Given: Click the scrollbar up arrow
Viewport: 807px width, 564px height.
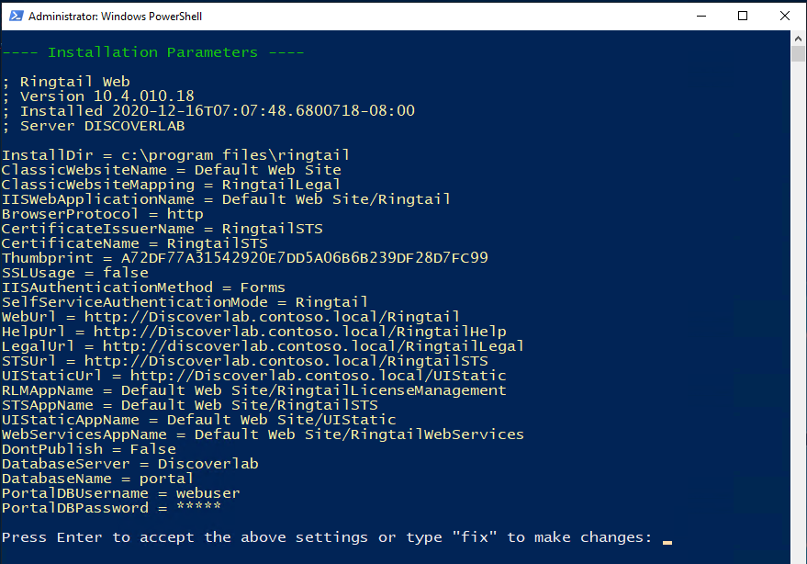Looking at the screenshot, I should tap(798, 38).
